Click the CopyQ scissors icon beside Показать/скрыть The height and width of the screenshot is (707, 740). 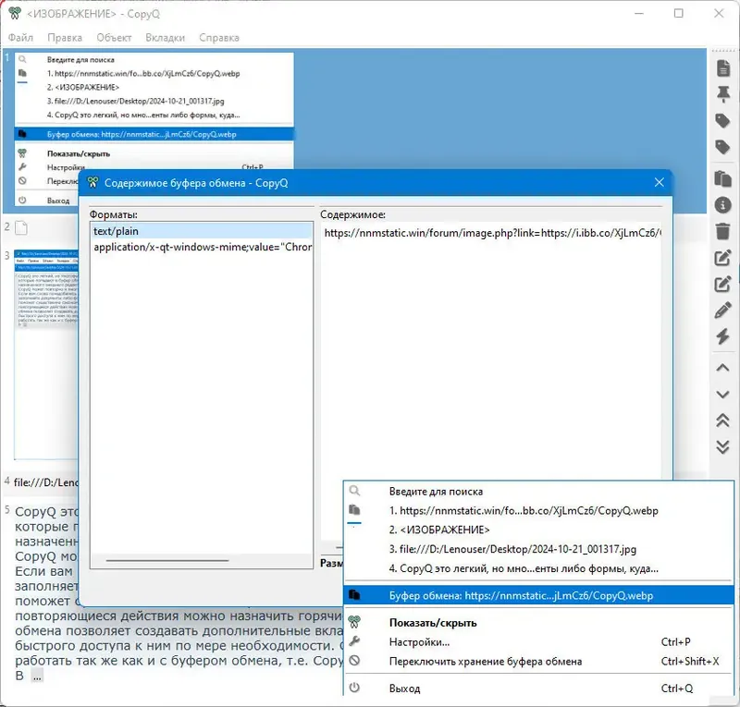(x=354, y=622)
